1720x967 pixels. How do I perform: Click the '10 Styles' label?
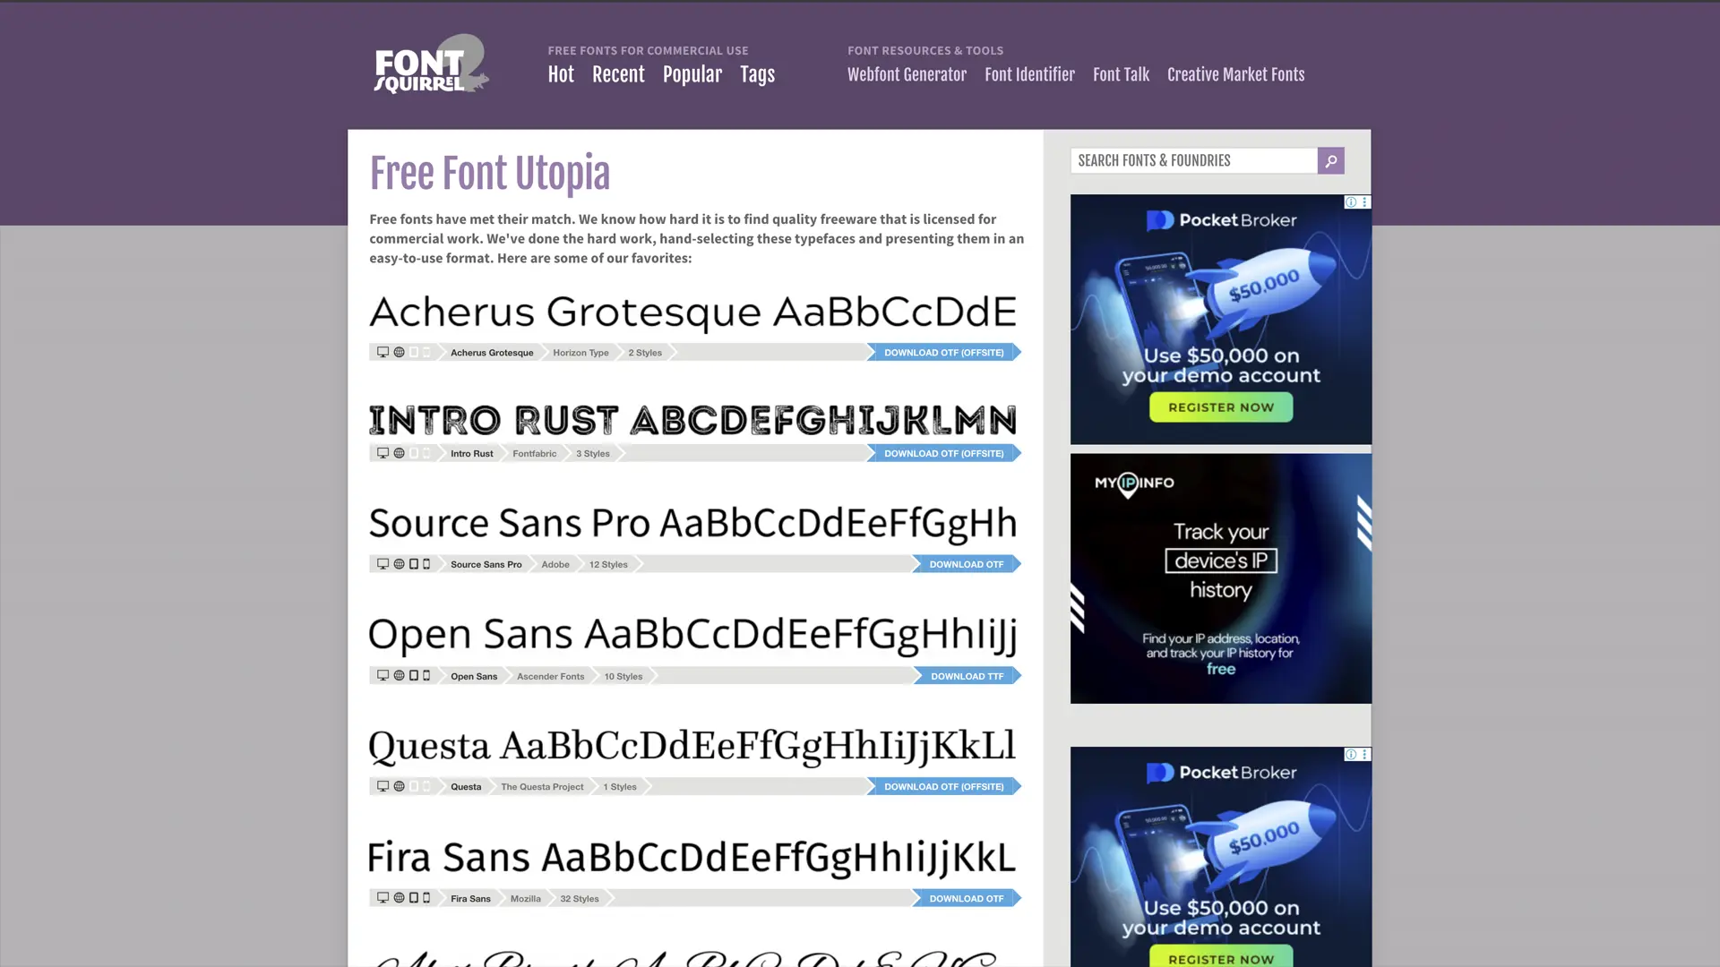(x=623, y=676)
